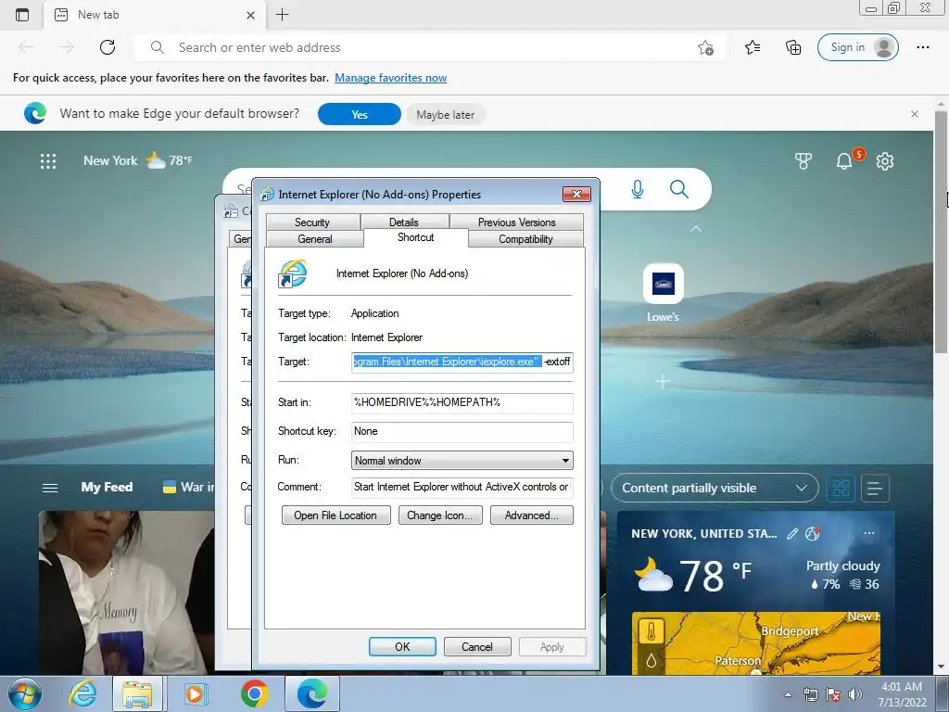
Task: Click Maybe later button
Action: point(446,114)
